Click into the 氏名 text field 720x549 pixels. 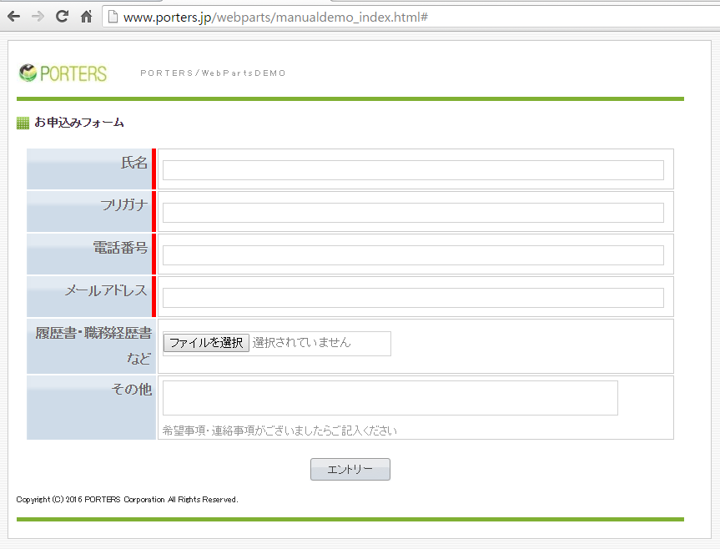coord(413,170)
